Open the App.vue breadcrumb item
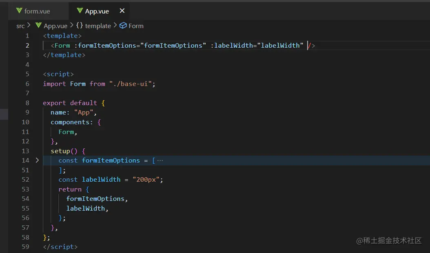The width and height of the screenshot is (430, 253). (x=55, y=26)
